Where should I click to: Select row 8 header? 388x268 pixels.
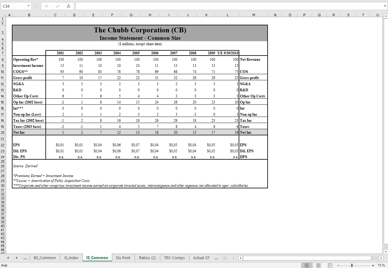[x=2, y=60]
